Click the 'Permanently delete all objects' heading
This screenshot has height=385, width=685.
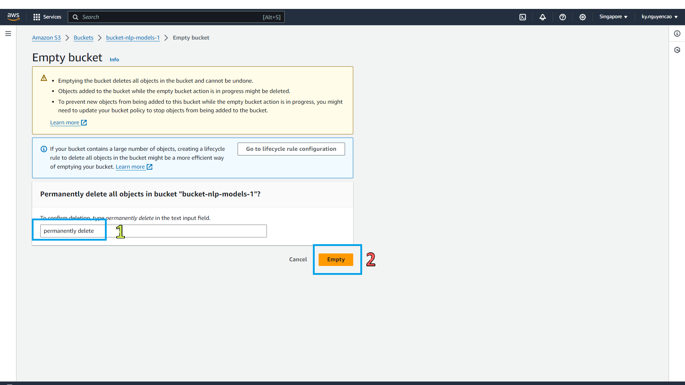pos(150,194)
